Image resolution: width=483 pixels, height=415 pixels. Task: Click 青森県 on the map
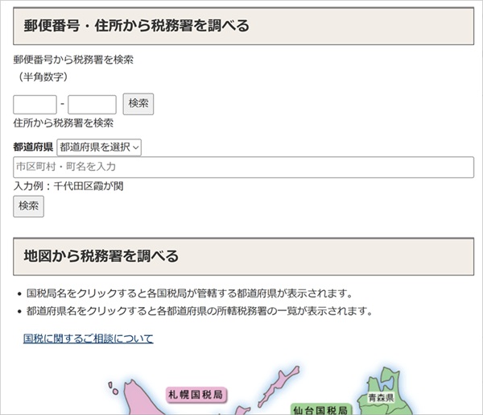click(x=381, y=398)
